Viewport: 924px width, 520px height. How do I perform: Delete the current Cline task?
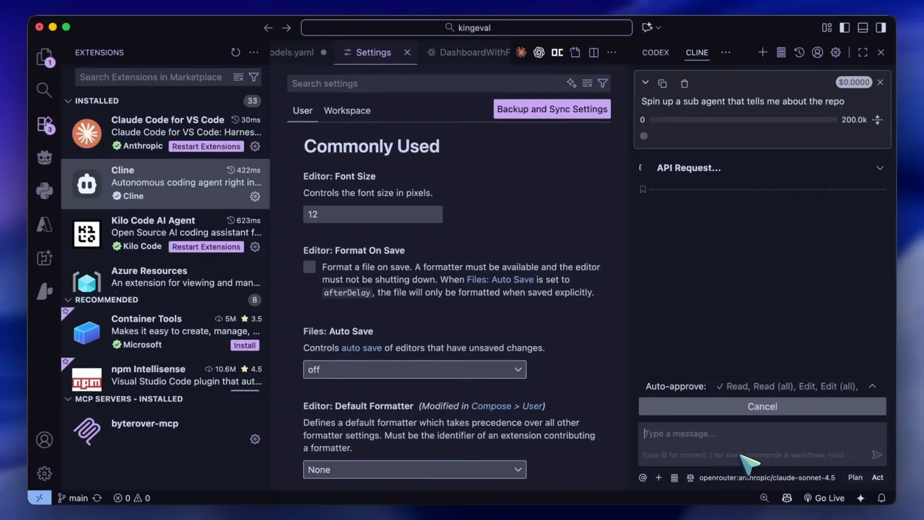tap(684, 83)
